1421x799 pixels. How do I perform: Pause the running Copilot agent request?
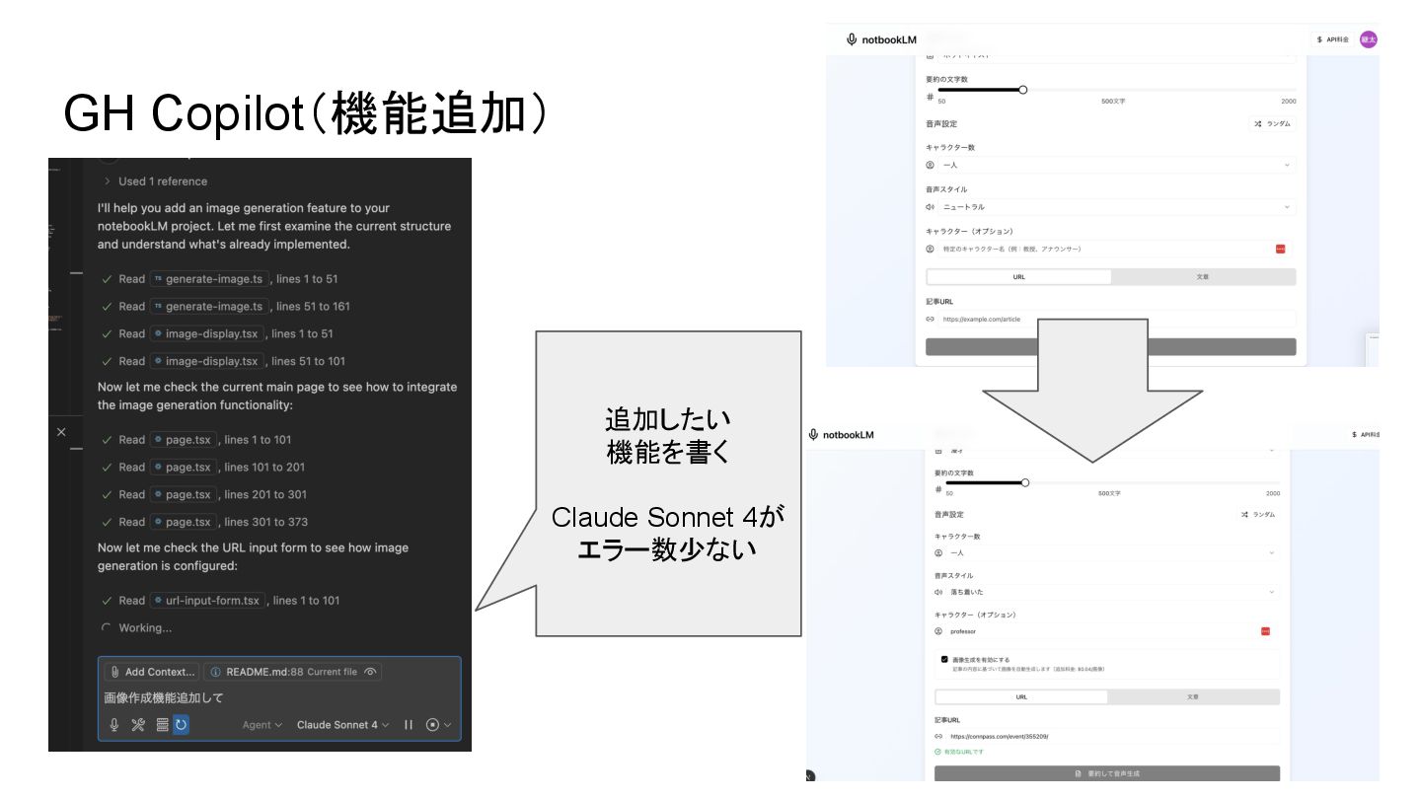pos(409,725)
